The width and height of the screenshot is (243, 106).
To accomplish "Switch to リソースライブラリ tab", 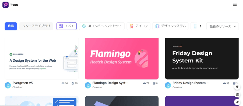I will tap(36, 26).
